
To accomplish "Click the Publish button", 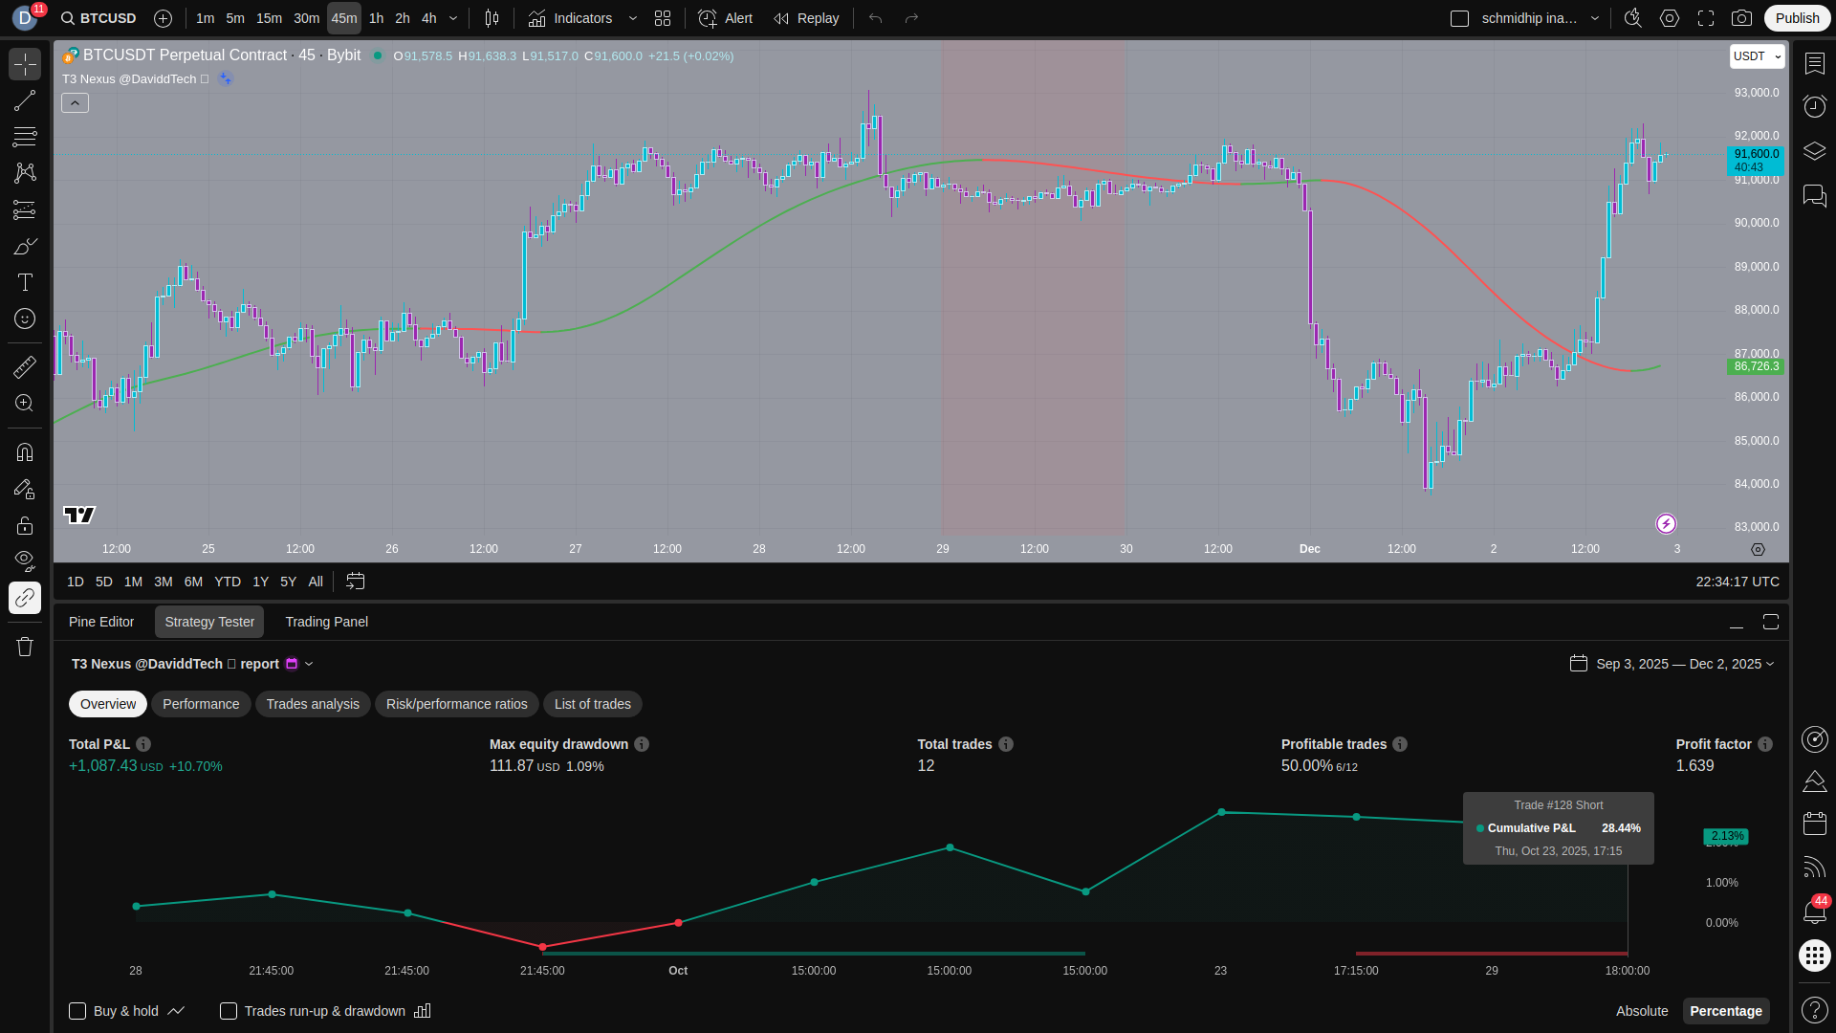I will tap(1796, 18).
